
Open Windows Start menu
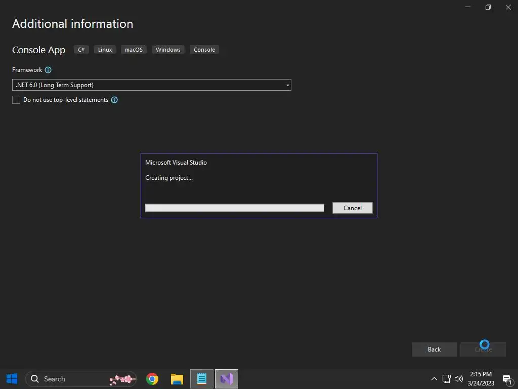click(12, 379)
